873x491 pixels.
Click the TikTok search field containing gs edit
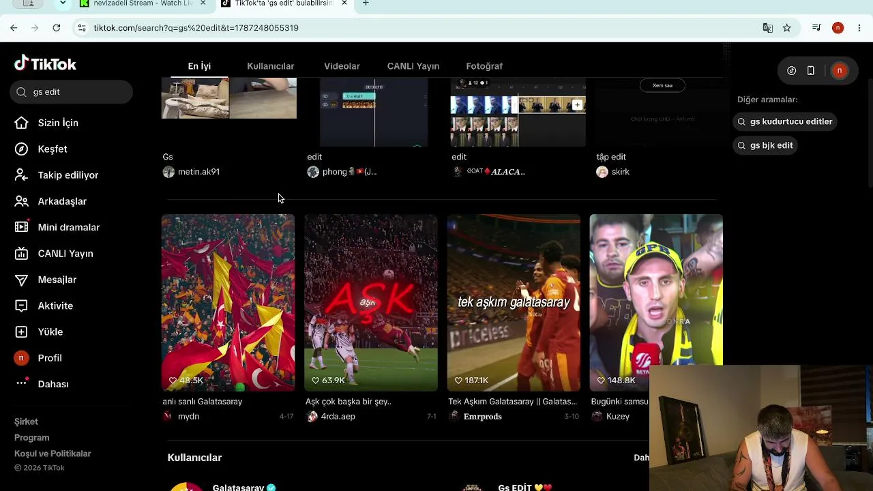click(x=71, y=92)
